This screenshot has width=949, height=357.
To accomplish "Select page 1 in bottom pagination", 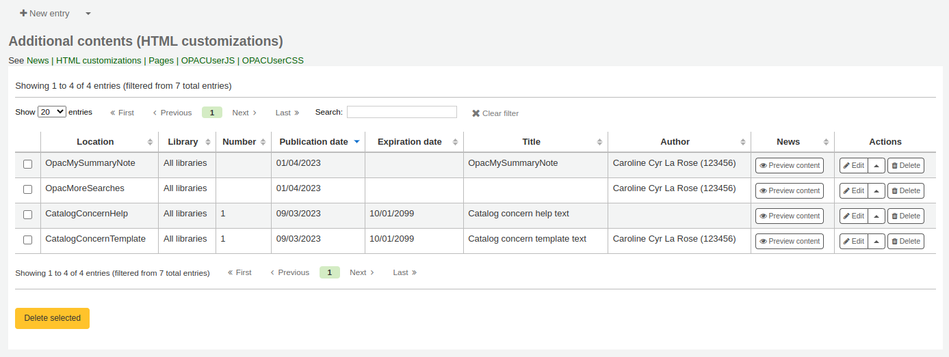I will point(330,272).
